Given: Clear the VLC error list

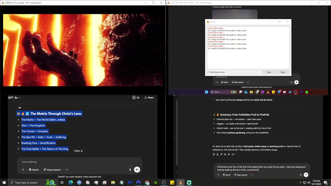Looking at the screenshot, I should point(269,72).
